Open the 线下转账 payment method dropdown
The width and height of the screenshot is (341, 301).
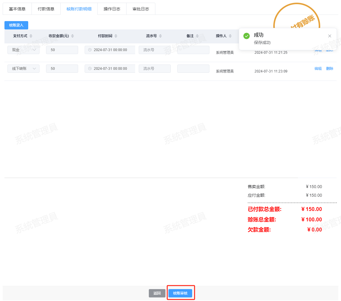(x=23, y=69)
